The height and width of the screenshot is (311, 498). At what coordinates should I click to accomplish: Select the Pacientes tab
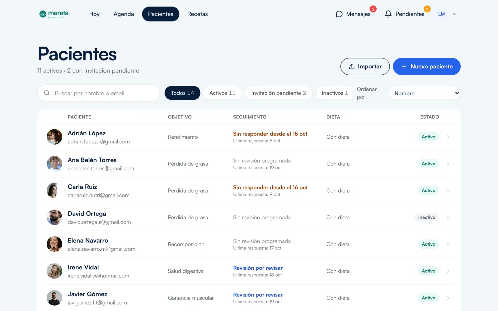coord(161,14)
